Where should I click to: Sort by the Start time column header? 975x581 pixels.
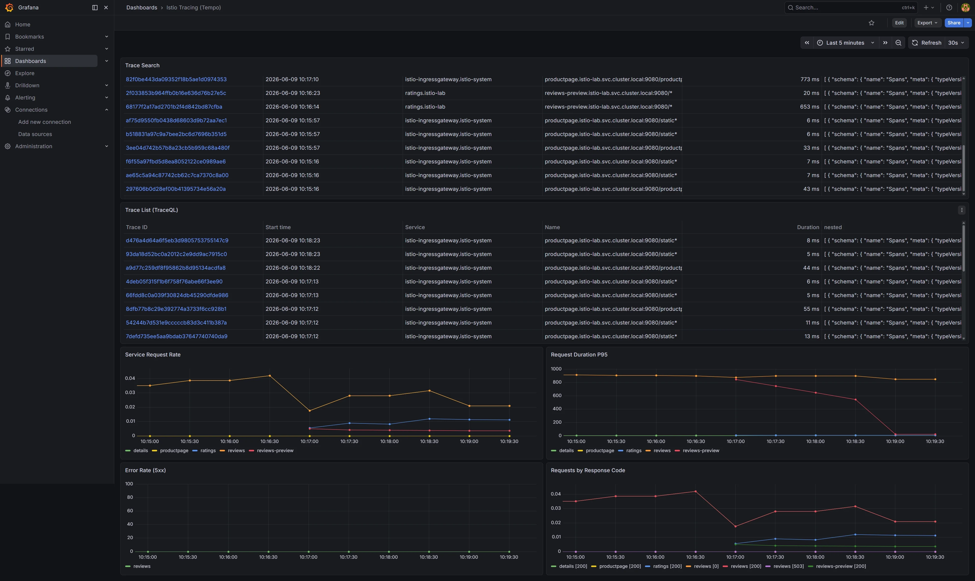click(x=278, y=227)
